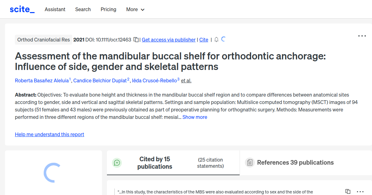This screenshot has height=195, width=372.
Task: Open the Assistant page
Action: (55, 9)
